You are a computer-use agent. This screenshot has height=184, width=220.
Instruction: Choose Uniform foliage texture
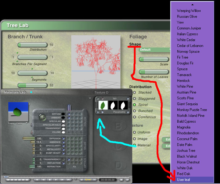(x=134, y=132)
